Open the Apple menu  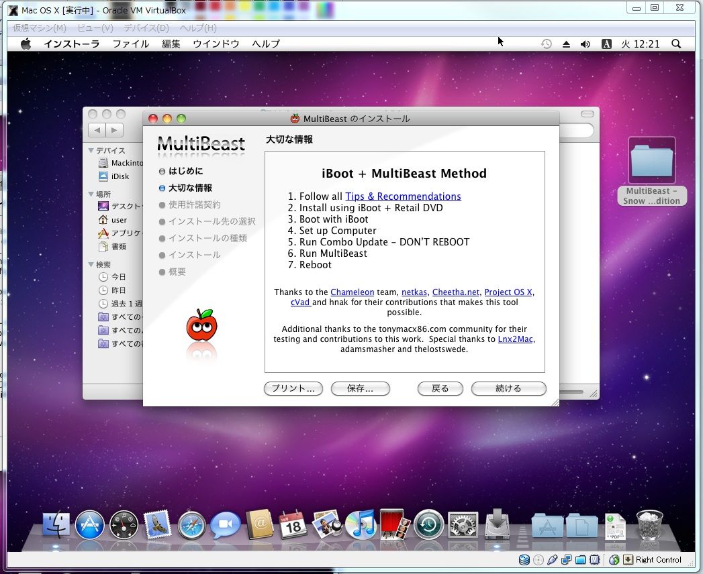pos(26,44)
